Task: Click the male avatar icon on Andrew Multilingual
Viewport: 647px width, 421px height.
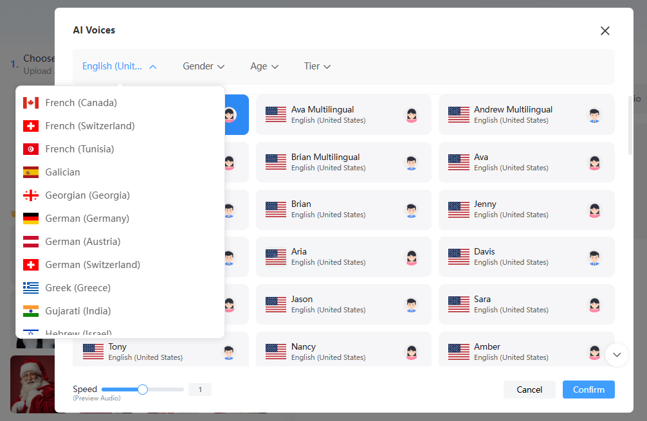Action: coord(594,115)
